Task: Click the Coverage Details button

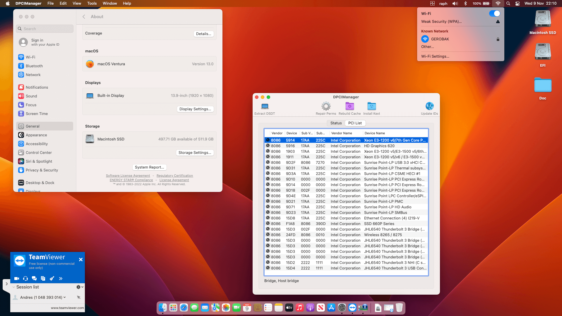Action: pos(203,34)
